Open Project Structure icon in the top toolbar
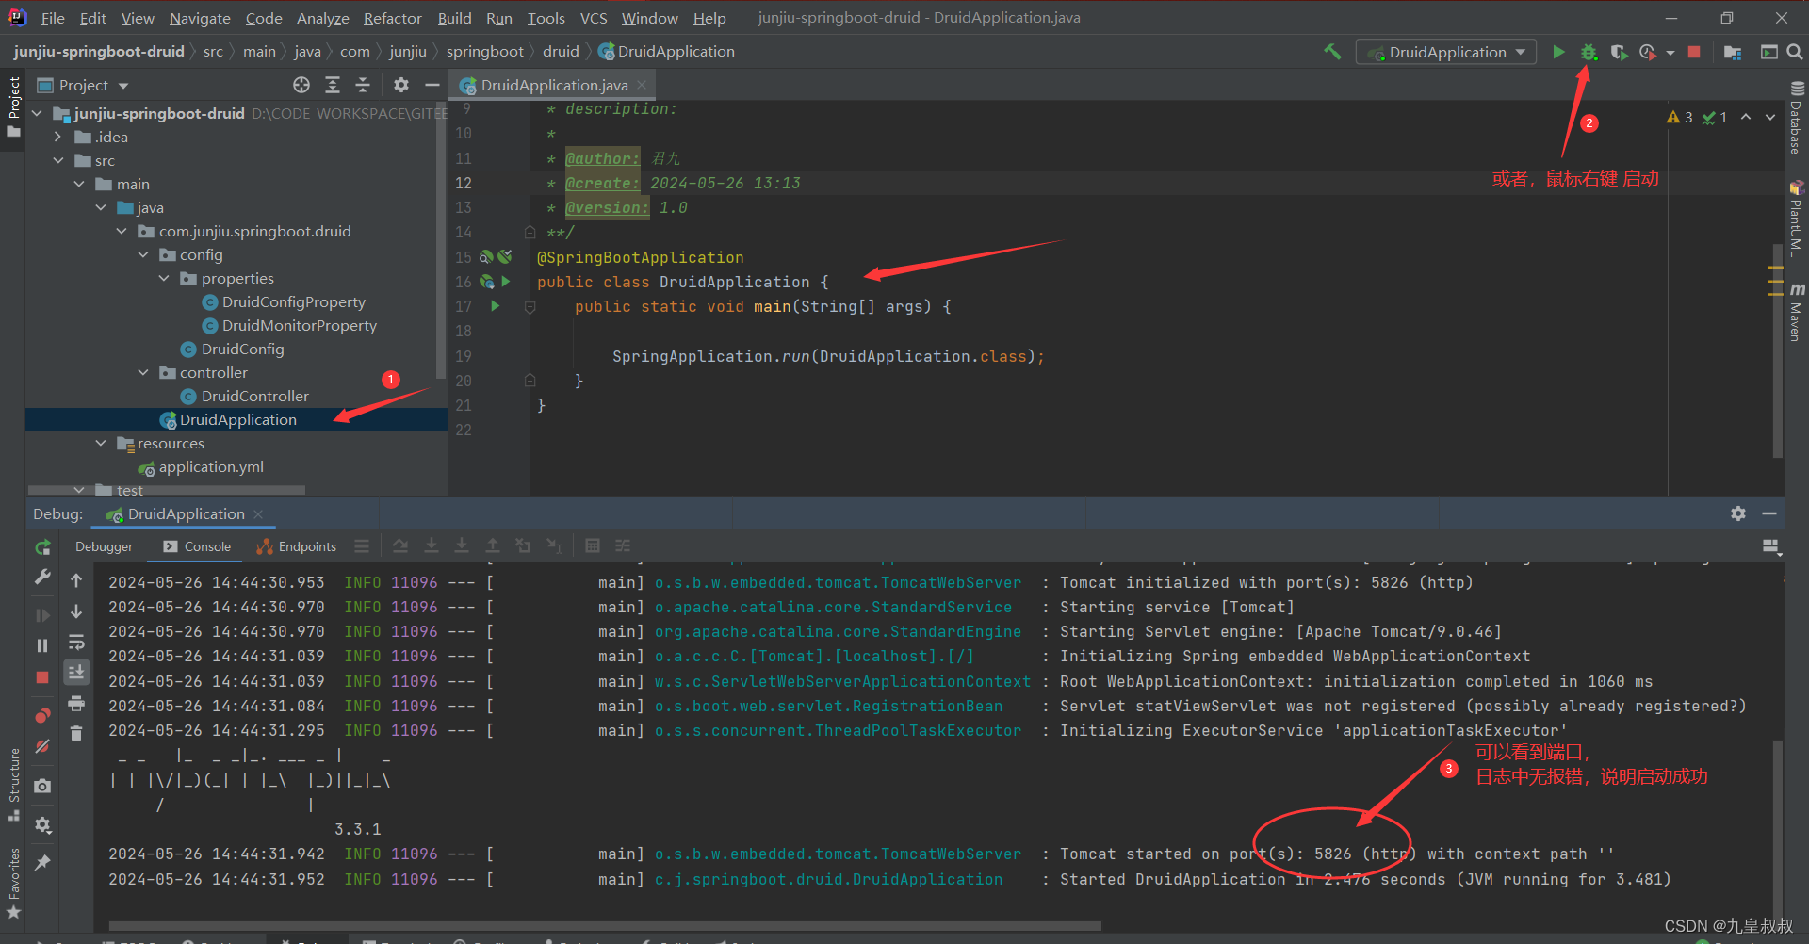 click(x=1732, y=52)
